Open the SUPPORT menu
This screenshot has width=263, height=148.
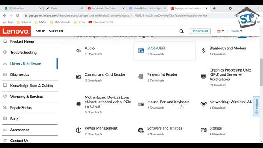point(56,31)
